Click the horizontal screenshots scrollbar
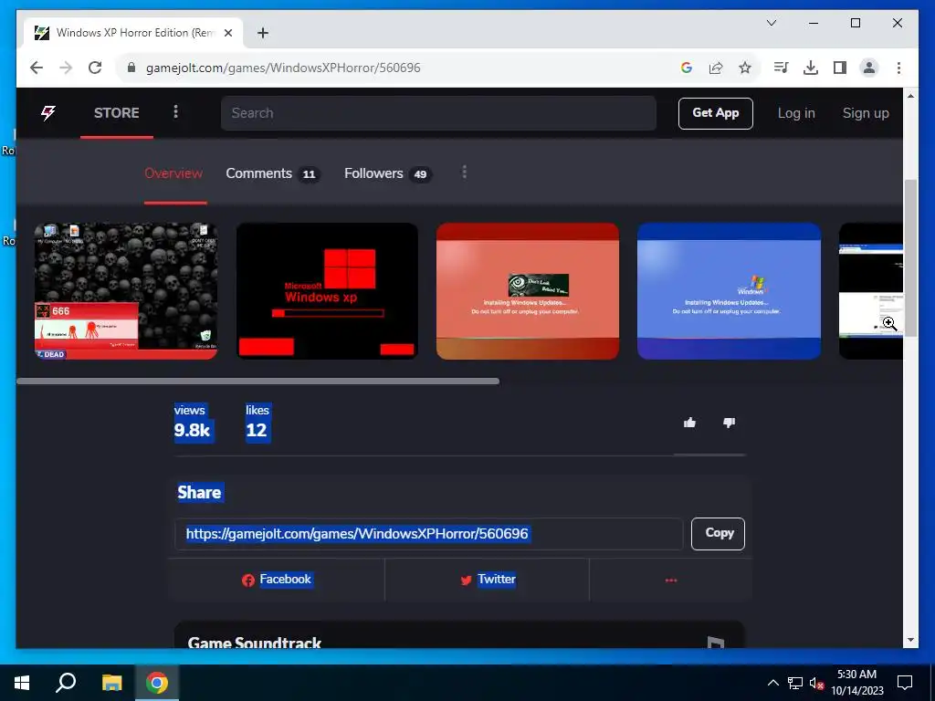935x701 pixels. pyautogui.click(x=257, y=381)
